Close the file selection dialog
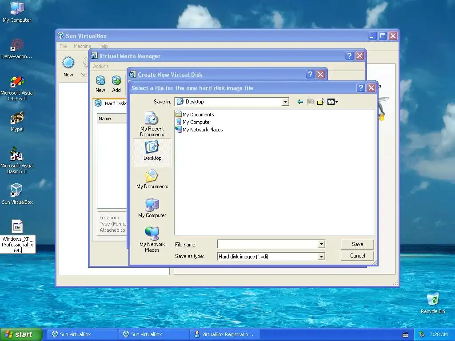 [x=371, y=88]
